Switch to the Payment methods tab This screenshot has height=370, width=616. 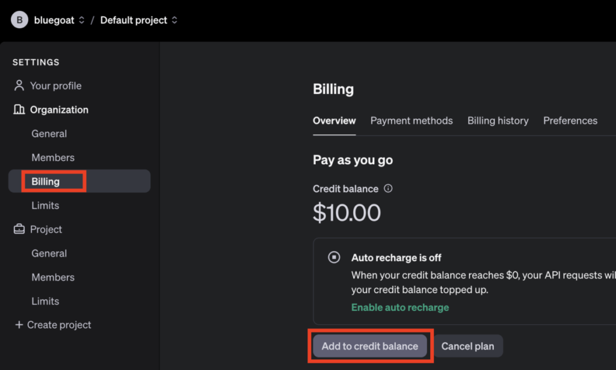point(411,120)
